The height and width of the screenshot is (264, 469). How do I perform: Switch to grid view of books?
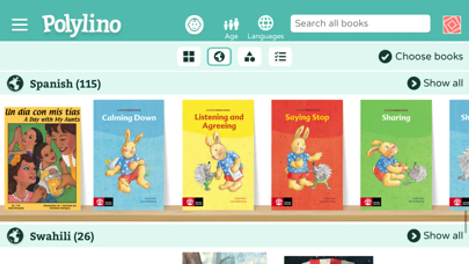(189, 56)
